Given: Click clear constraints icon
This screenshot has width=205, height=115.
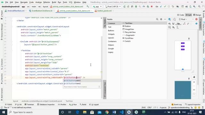Looking at the screenshot, I should click(184, 24).
